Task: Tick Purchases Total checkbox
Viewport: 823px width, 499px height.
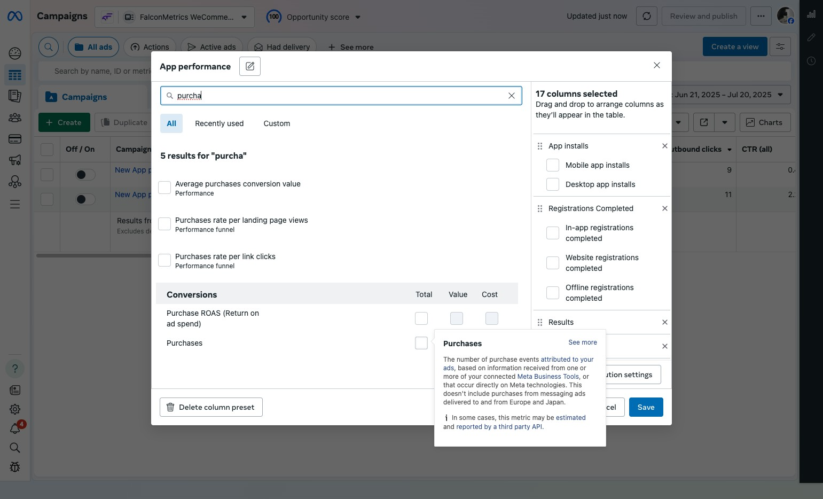Action: click(421, 343)
